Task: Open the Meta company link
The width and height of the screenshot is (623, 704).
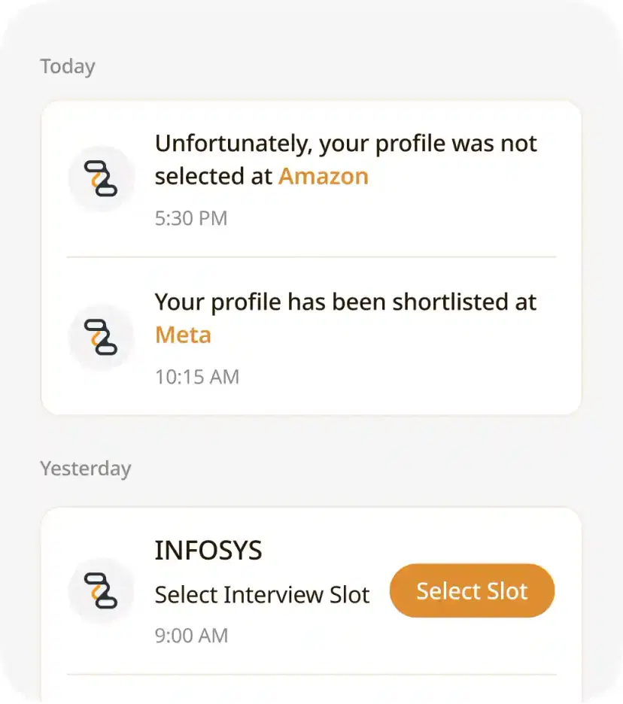Action: pyautogui.click(x=183, y=335)
